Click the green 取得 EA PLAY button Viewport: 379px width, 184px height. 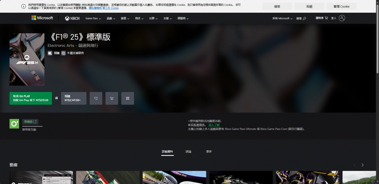click(x=31, y=98)
